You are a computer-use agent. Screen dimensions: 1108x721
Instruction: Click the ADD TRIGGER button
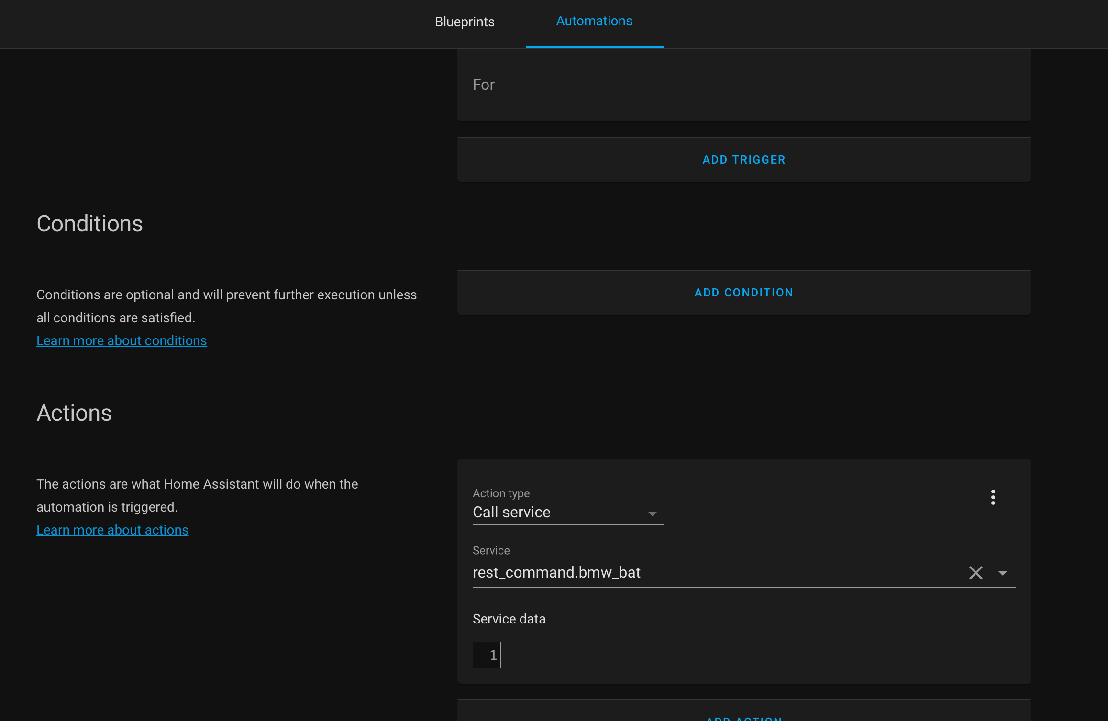[x=744, y=160]
